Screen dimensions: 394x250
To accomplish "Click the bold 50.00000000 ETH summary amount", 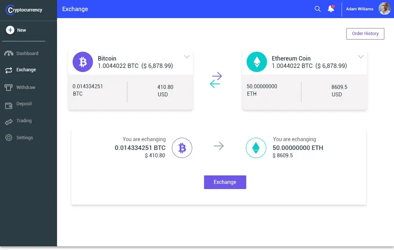I will coord(298,148).
